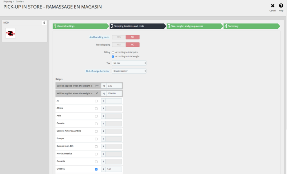Open the Tax dropdown

click(129, 63)
